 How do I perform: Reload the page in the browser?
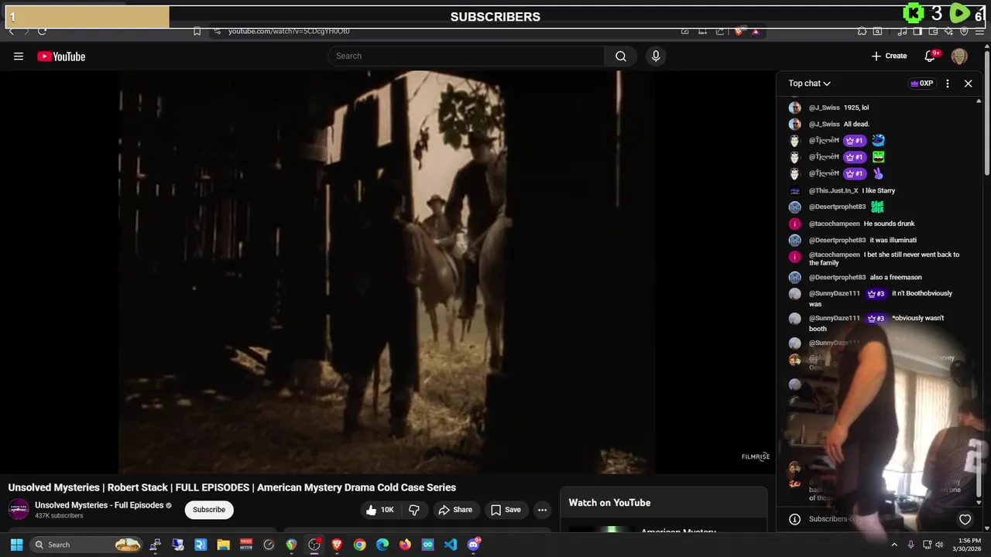click(42, 31)
